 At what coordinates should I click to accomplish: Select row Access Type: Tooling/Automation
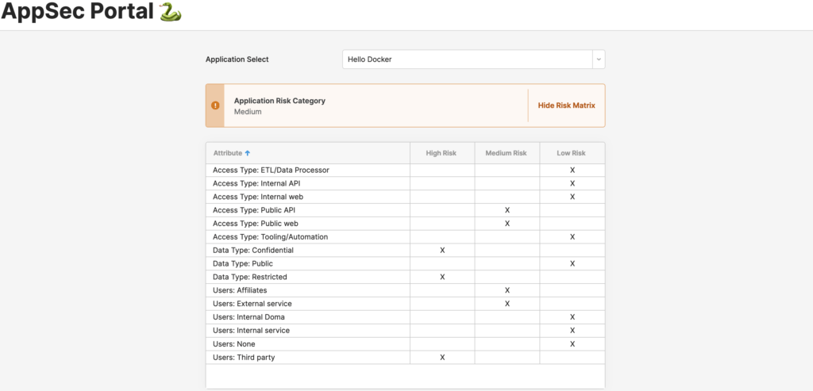(x=406, y=237)
